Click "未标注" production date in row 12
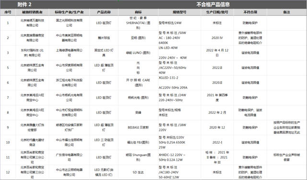The height and width of the screenshot is (180, 307). 217,172
